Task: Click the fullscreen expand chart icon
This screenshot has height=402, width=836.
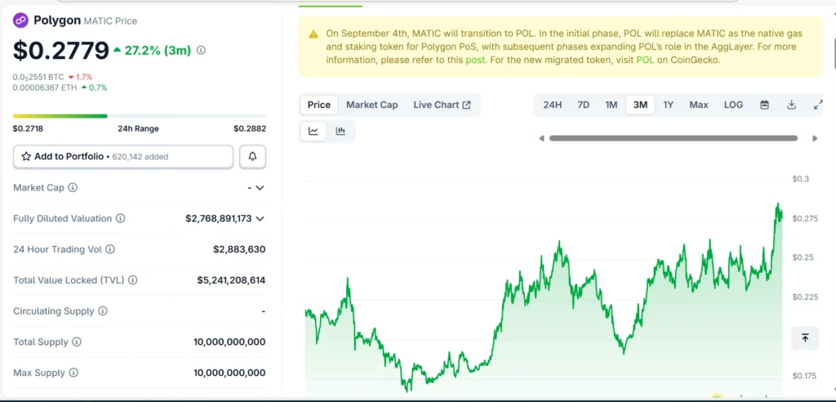Action: click(818, 105)
